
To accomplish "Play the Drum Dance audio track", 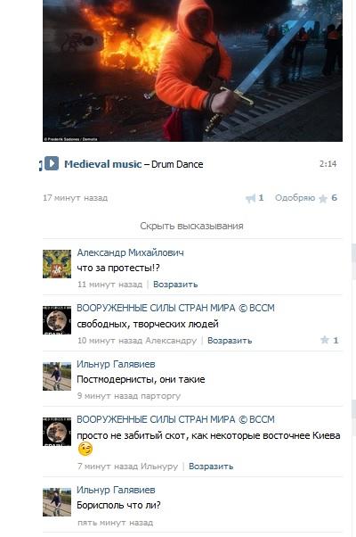I will pos(52,163).
